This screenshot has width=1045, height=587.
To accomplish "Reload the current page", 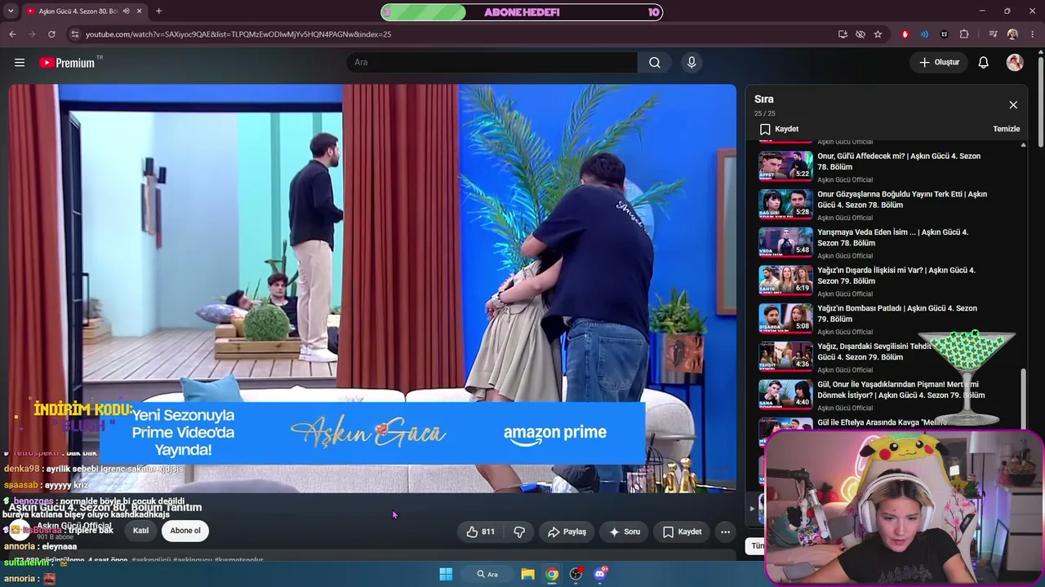I will tap(51, 34).
